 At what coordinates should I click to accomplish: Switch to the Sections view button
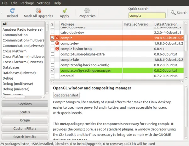pos(25,104)
